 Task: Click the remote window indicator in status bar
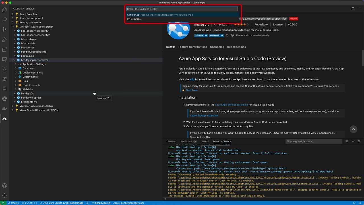pos(3,203)
